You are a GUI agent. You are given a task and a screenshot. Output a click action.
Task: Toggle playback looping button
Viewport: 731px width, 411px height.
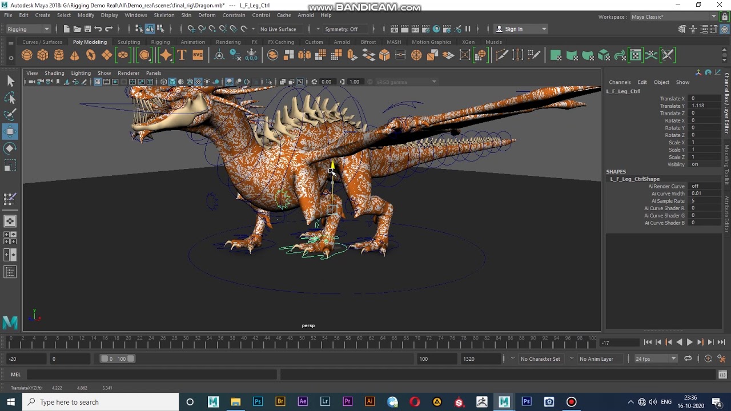[x=688, y=358]
